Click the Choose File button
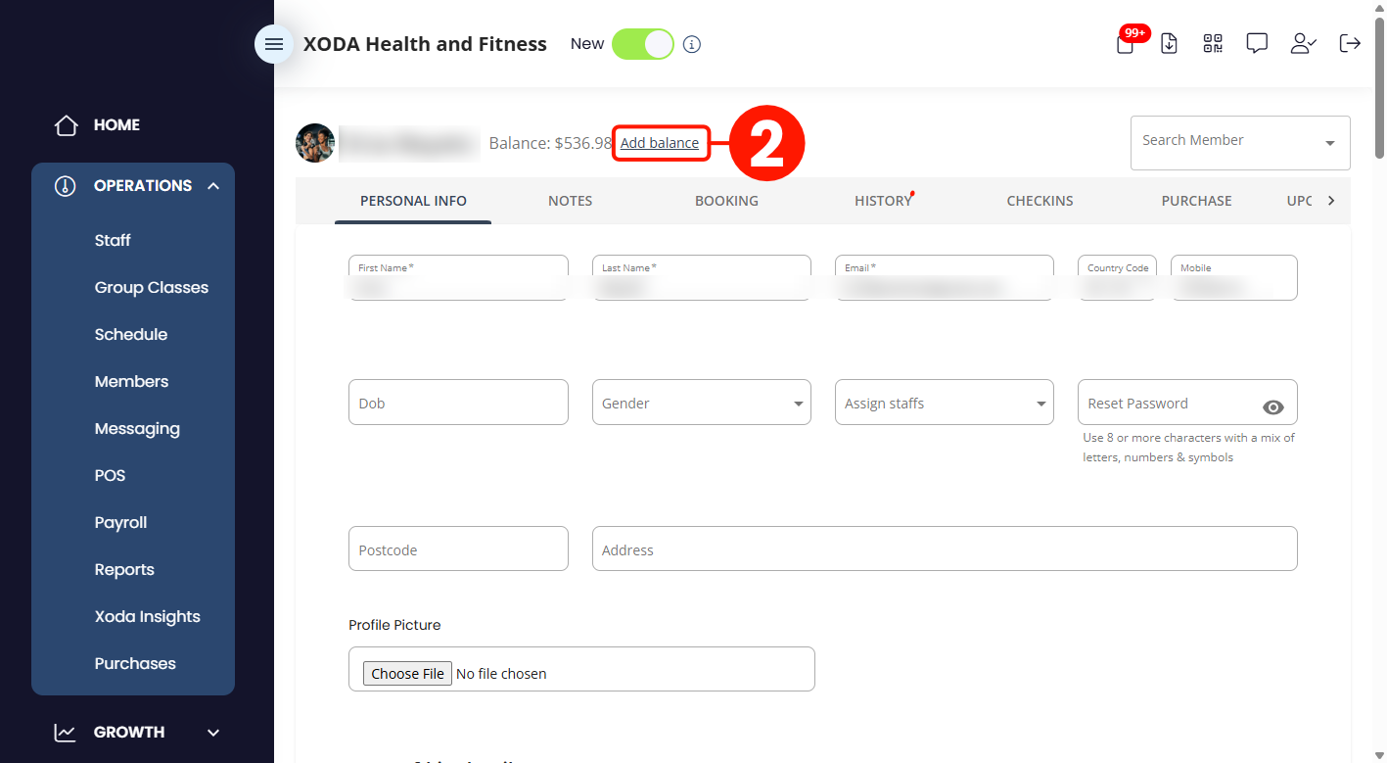The height and width of the screenshot is (763, 1387). coord(408,673)
